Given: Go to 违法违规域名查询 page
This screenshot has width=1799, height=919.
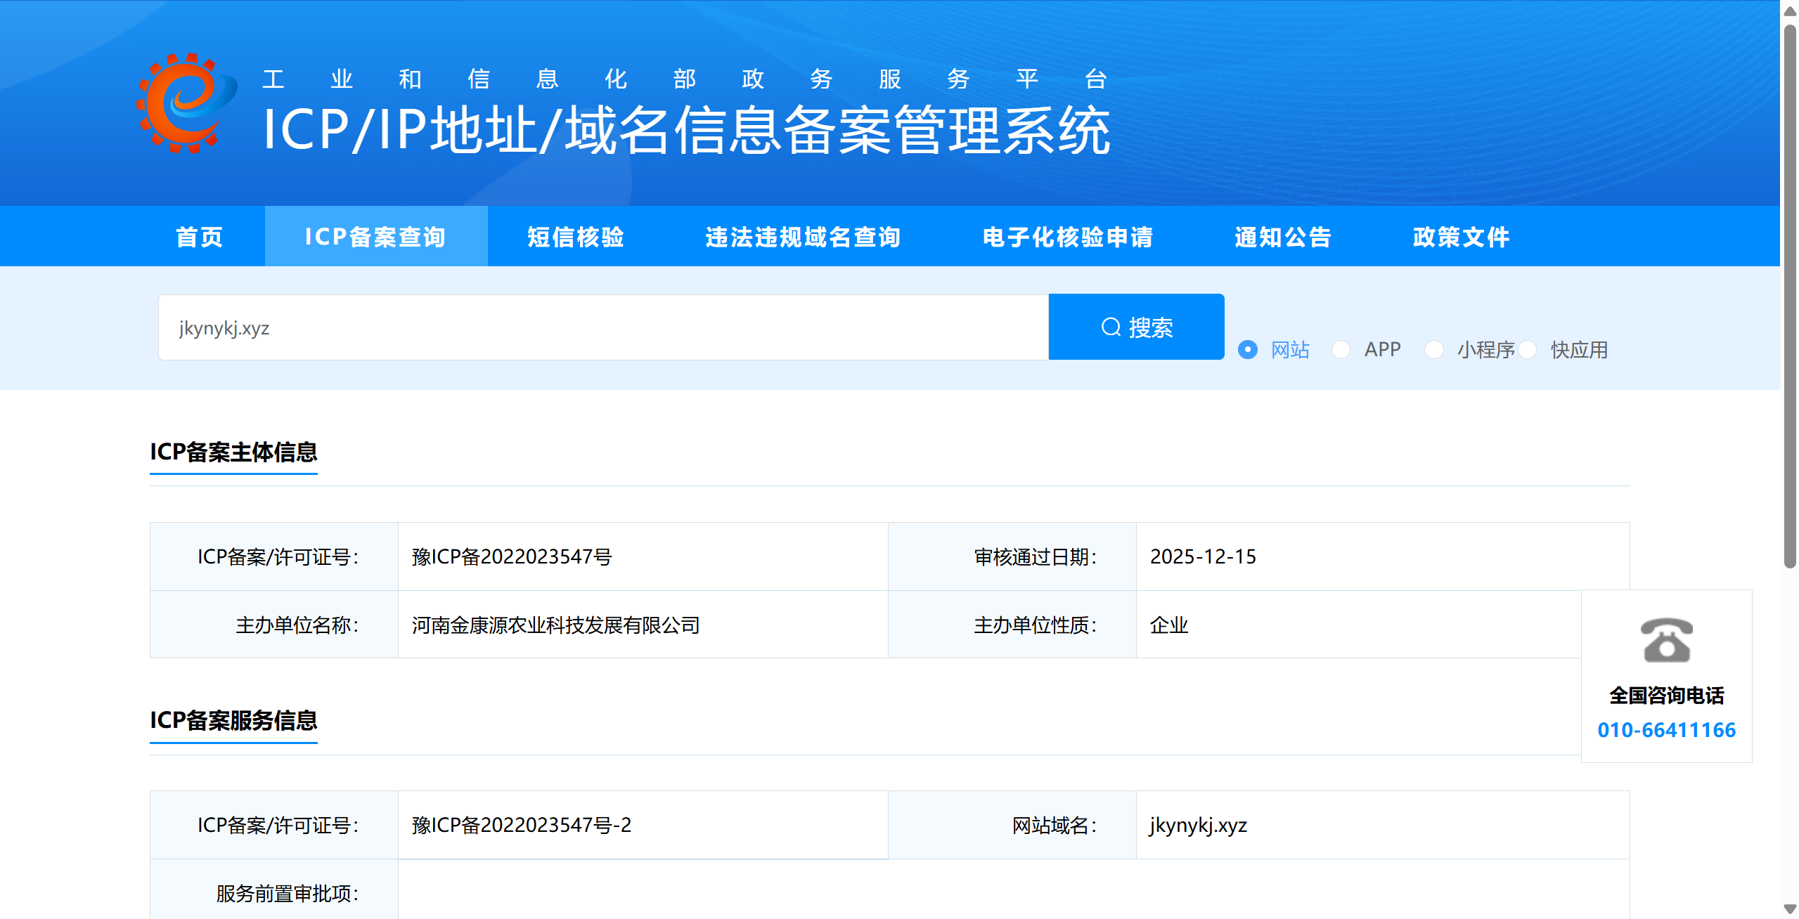Looking at the screenshot, I should [803, 237].
